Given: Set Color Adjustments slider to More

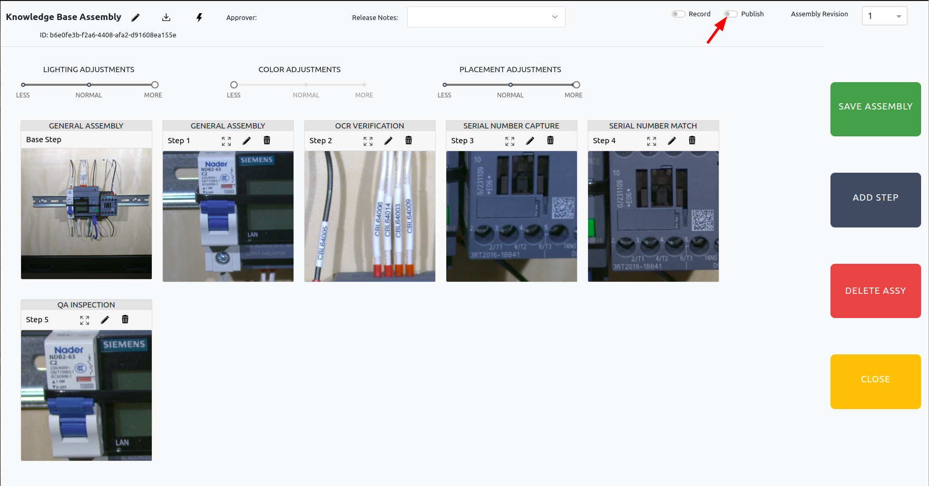Looking at the screenshot, I should pyautogui.click(x=364, y=85).
